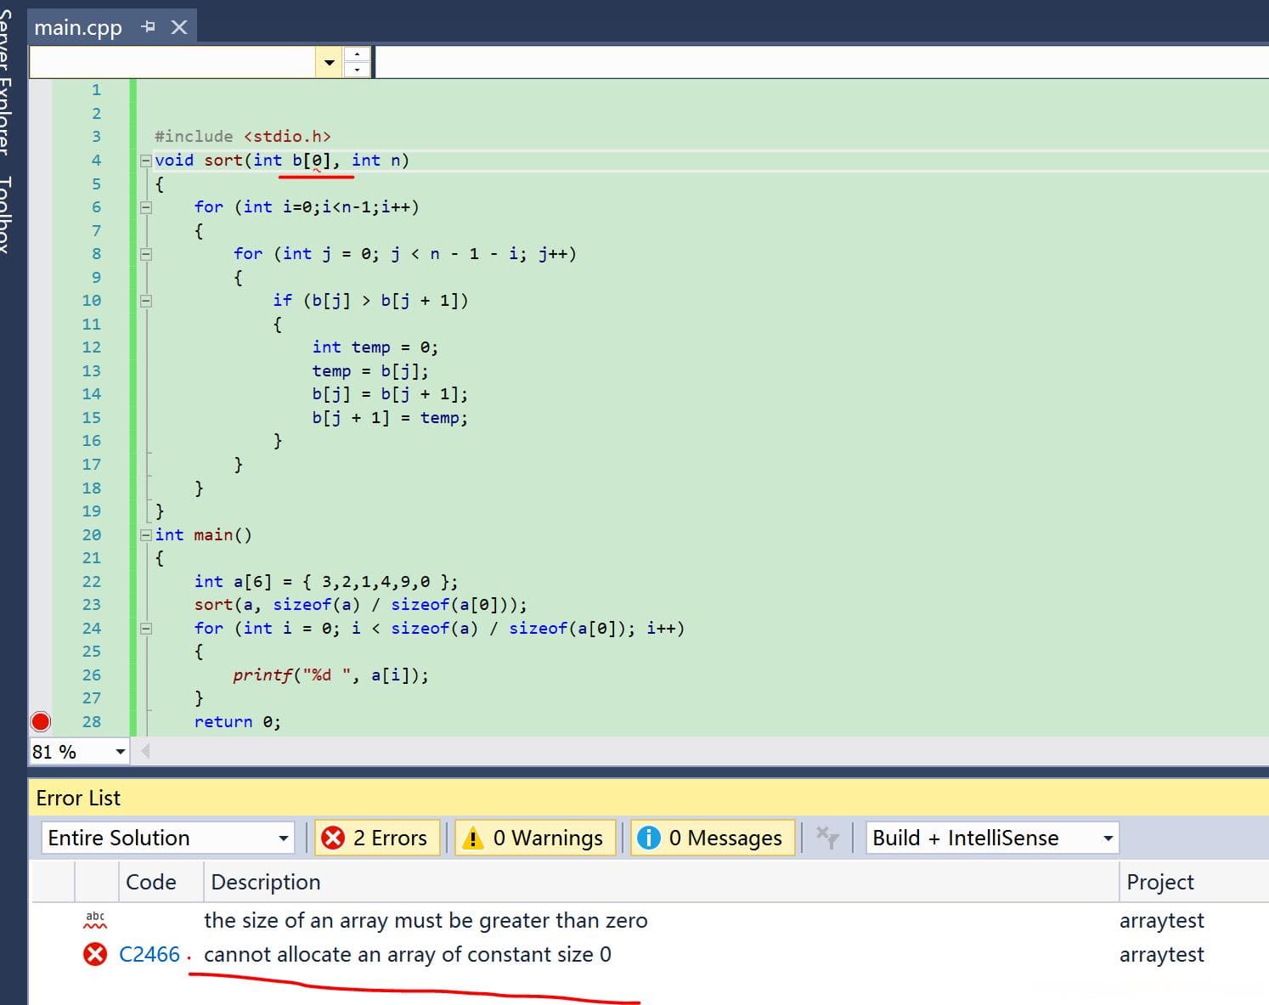
Task: Click the 'int a[6]' array declaration line
Action: point(326,582)
